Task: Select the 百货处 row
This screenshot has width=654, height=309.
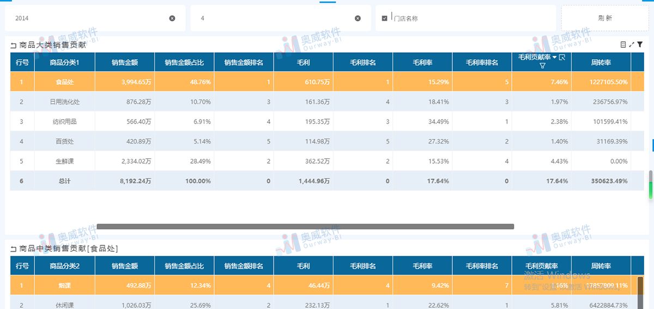Action: (327, 141)
